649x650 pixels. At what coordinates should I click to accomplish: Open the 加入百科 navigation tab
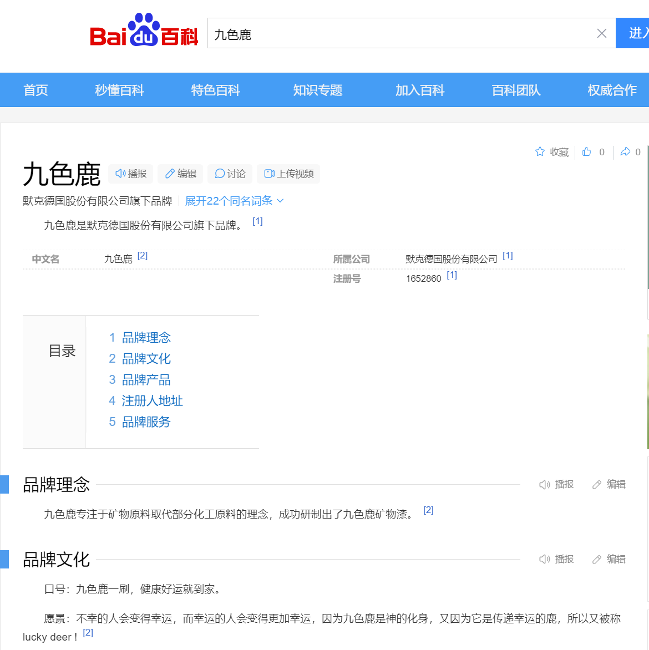pos(420,90)
